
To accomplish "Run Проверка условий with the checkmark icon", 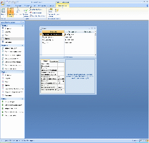I will 26,13.
